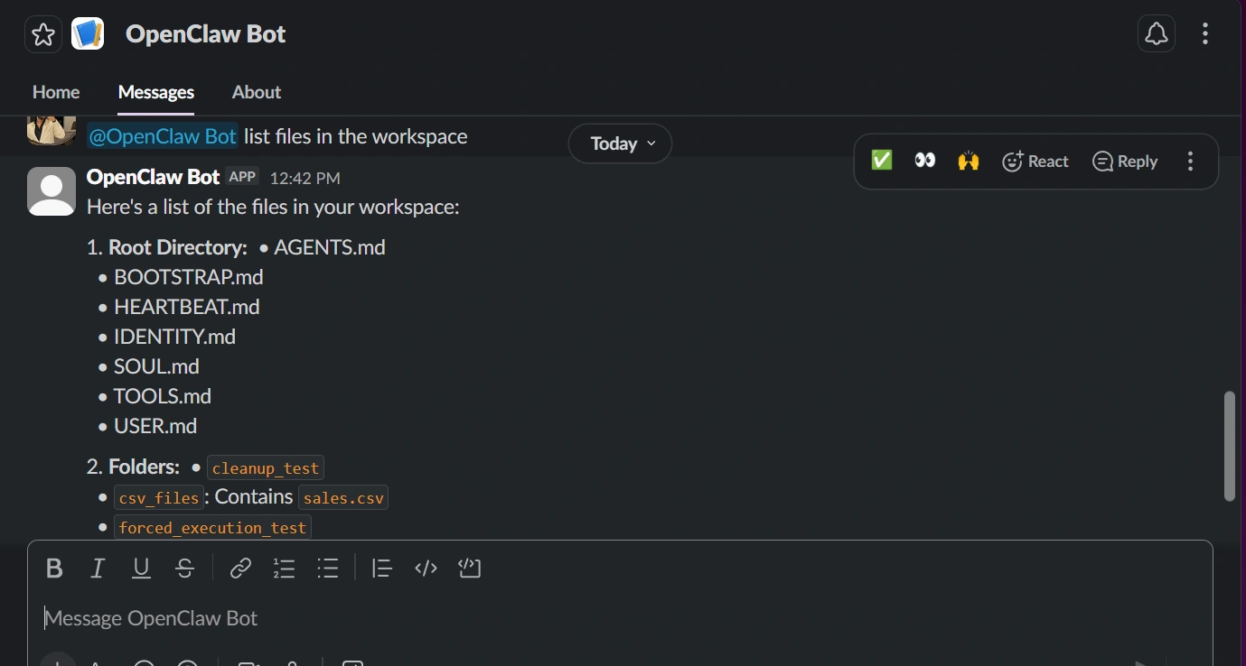Toggle bold formatting
1246x666 pixels.
[x=54, y=568]
